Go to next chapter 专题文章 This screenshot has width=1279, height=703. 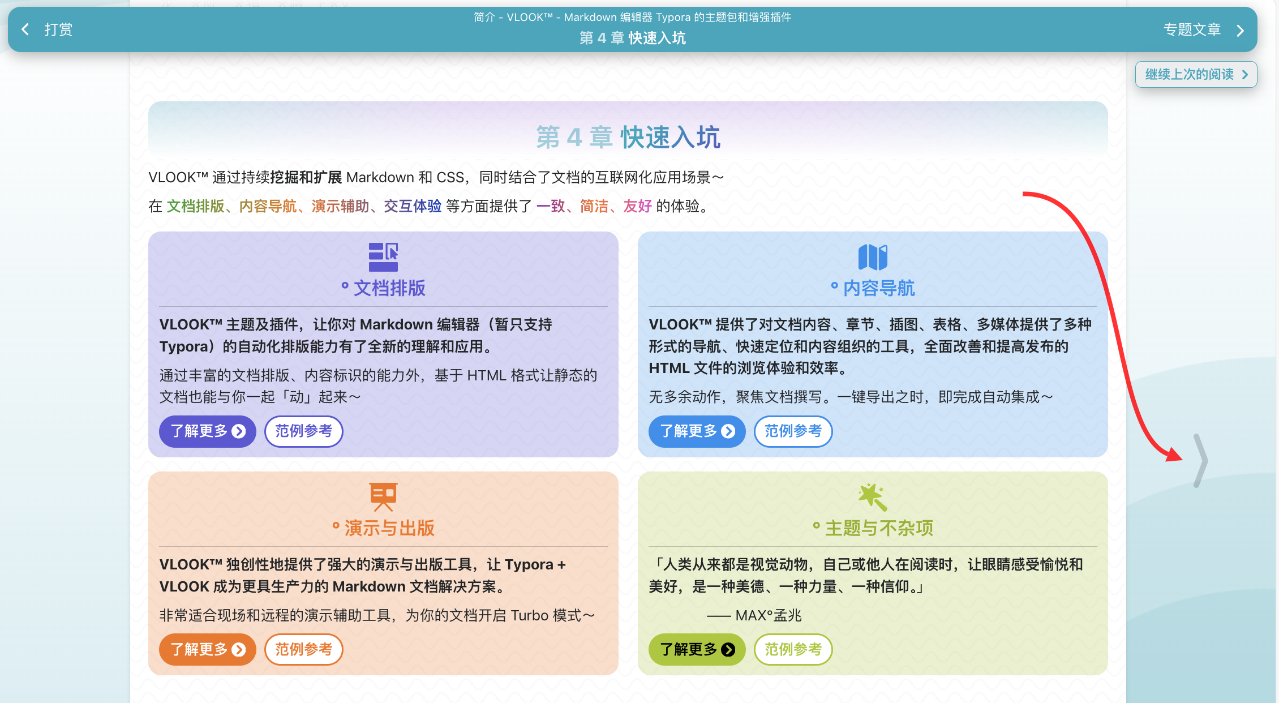1192,29
